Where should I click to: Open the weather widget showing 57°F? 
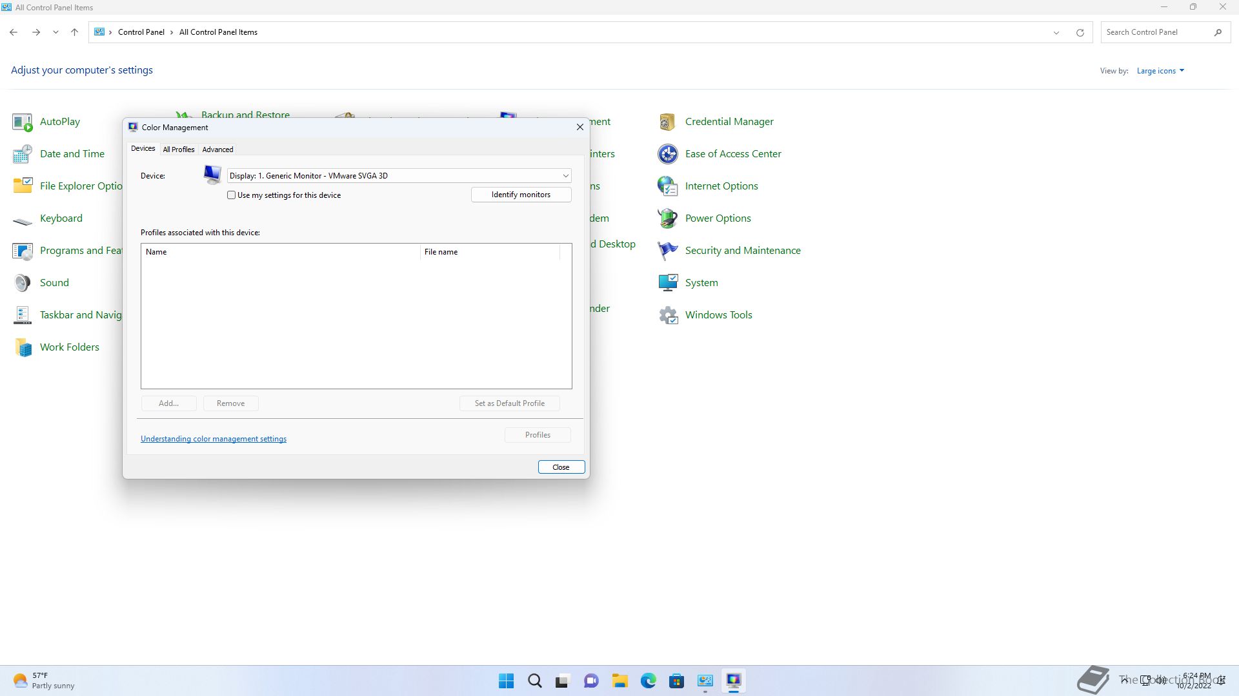44,681
